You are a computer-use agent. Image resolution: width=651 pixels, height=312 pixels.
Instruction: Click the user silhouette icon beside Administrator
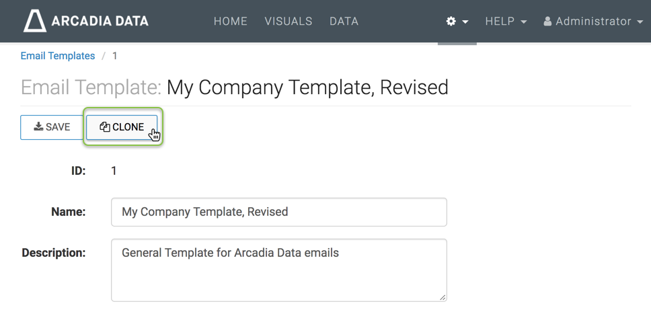click(x=547, y=22)
